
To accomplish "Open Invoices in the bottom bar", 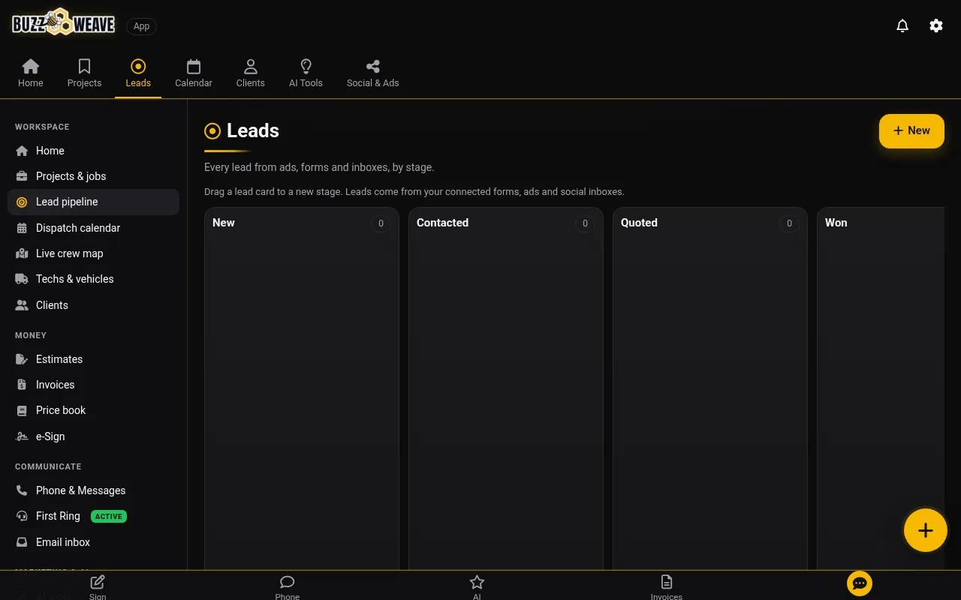I will click(667, 586).
